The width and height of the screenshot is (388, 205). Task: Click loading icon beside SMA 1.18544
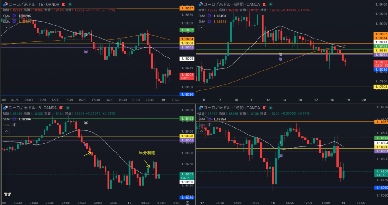coord(209,22)
